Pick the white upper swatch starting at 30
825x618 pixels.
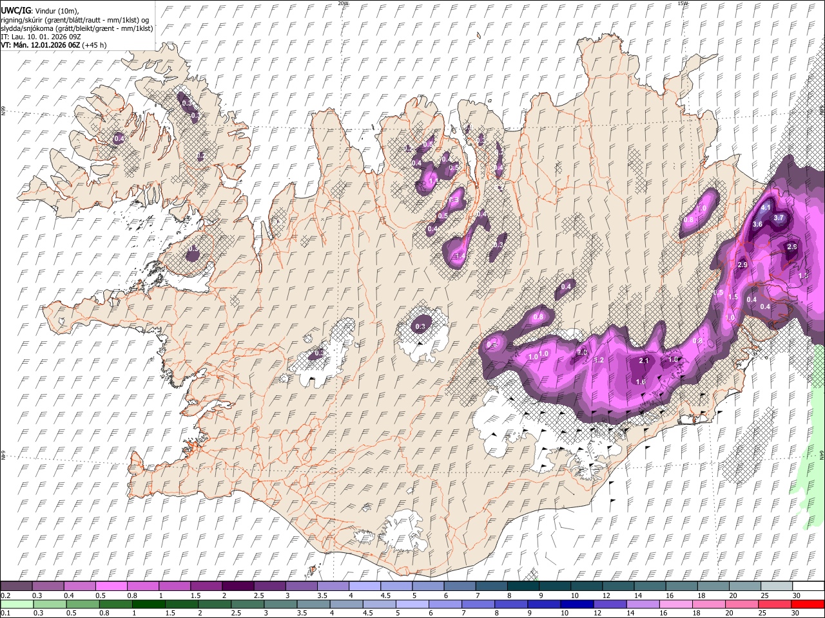point(808,586)
